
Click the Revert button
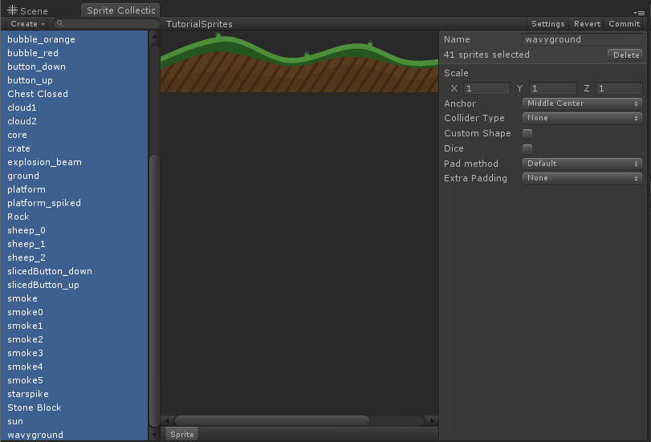pos(587,23)
